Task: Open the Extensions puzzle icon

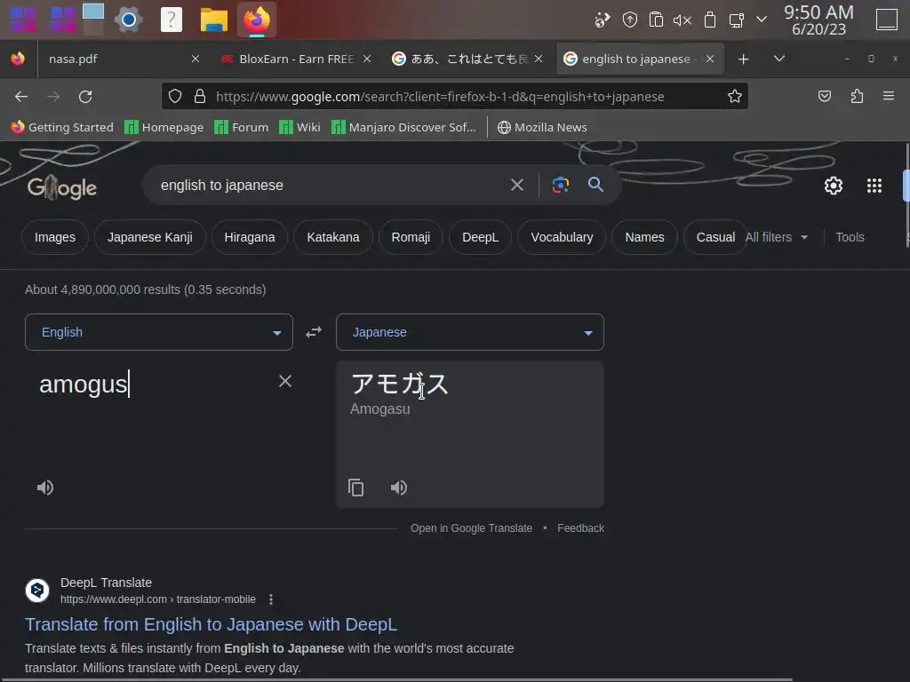Action: (x=858, y=96)
